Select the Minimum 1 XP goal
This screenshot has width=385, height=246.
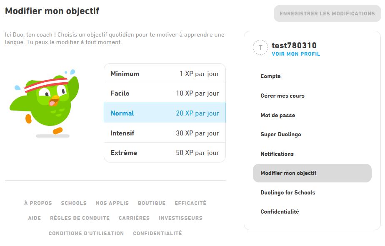click(165, 74)
